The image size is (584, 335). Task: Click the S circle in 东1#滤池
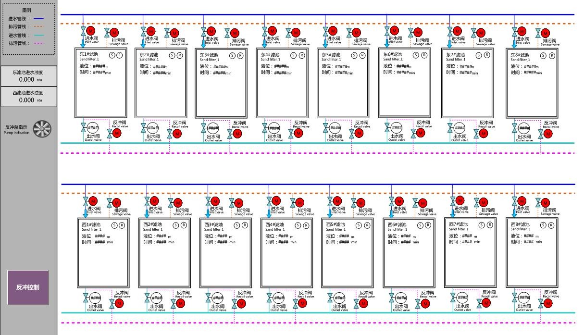click(112, 55)
